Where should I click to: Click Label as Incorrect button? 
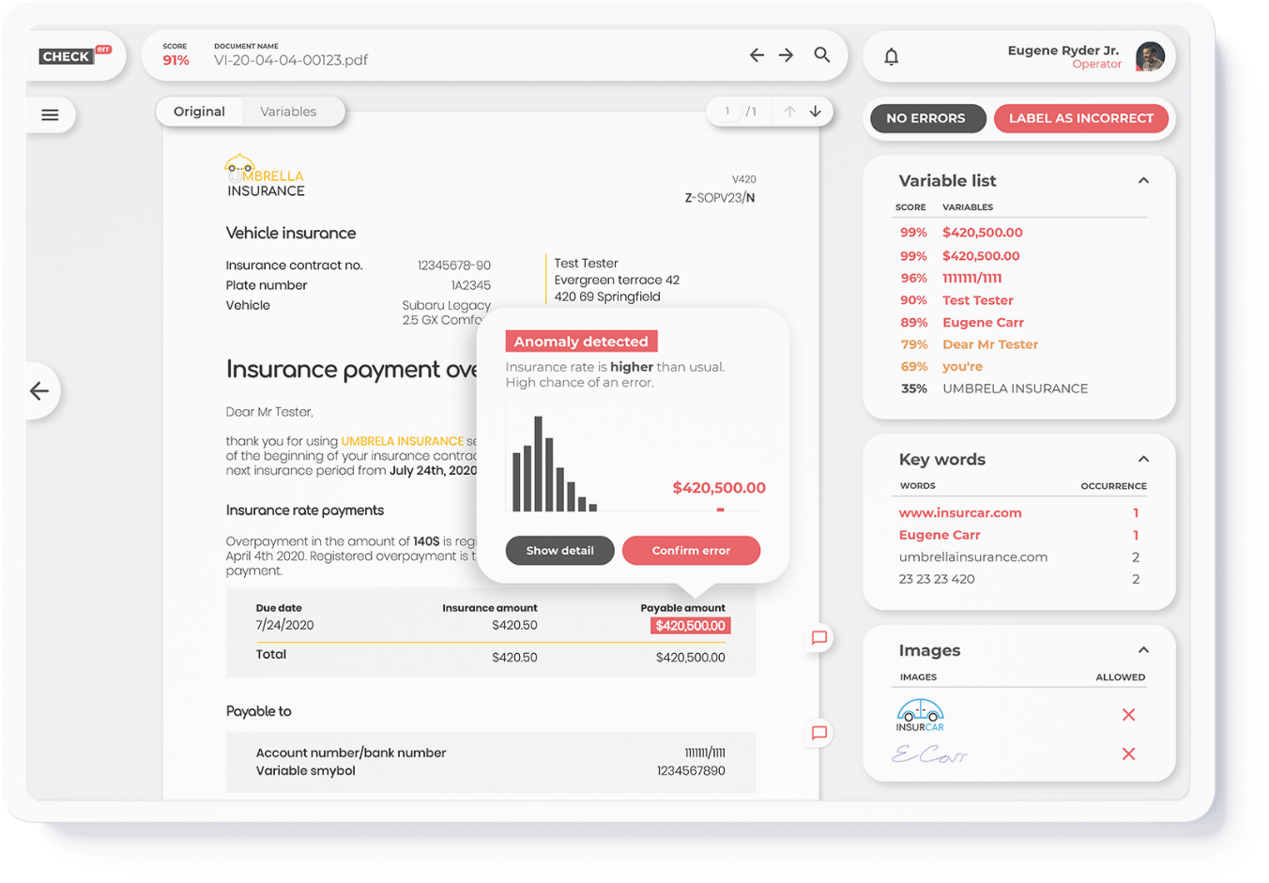[x=1080, y=118]
